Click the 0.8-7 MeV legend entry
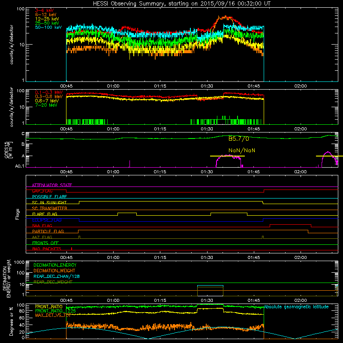The image size is (343, 343). point(47,101)
